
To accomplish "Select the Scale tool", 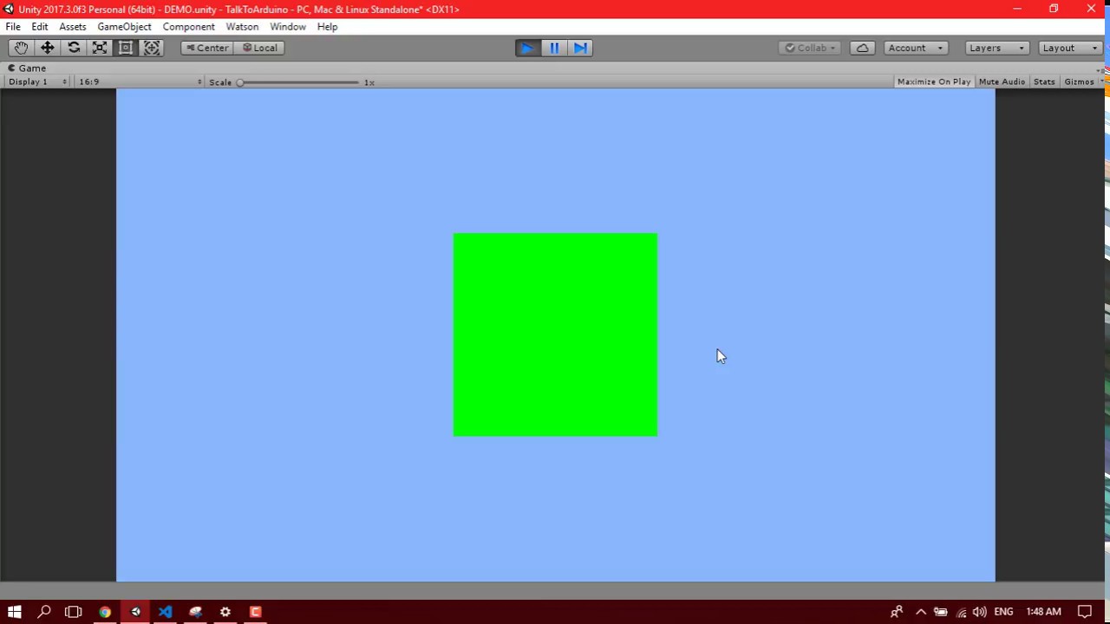I will 100,48.
